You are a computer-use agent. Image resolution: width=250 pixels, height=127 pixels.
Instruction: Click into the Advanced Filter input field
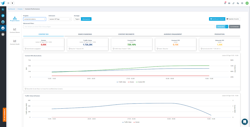point(119,27)
